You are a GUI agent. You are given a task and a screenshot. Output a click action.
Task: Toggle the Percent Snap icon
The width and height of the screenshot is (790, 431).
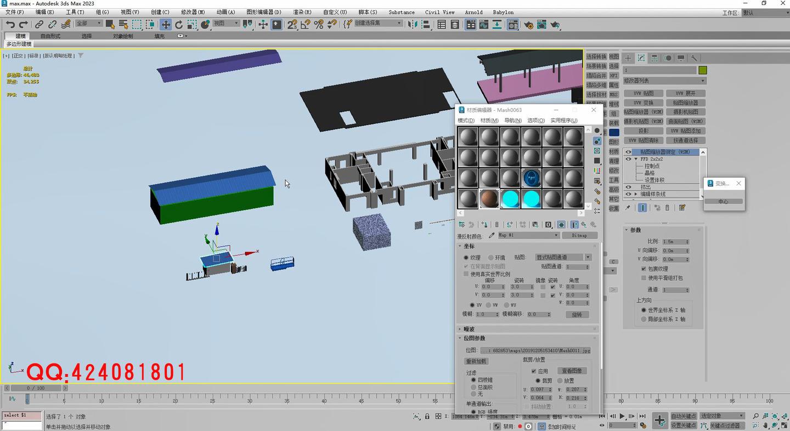(319, 24)
